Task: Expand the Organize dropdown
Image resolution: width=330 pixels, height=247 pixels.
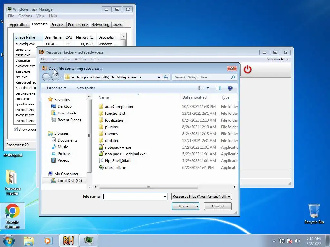Action: click(57, 88)
